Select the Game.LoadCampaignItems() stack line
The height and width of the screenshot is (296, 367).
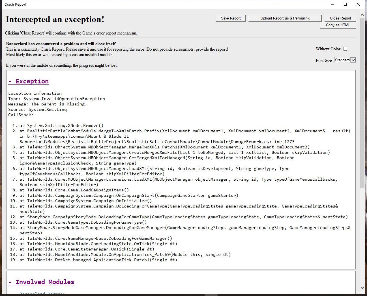[x=74, y=190]
